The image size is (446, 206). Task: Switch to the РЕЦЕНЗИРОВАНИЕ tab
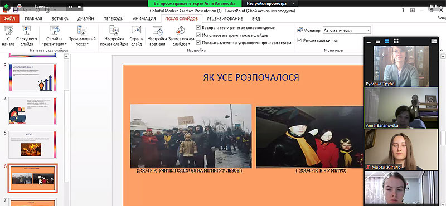(x=225, y=19)
